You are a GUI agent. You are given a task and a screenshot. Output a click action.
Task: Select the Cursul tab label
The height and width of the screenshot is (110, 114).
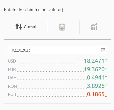30,27
